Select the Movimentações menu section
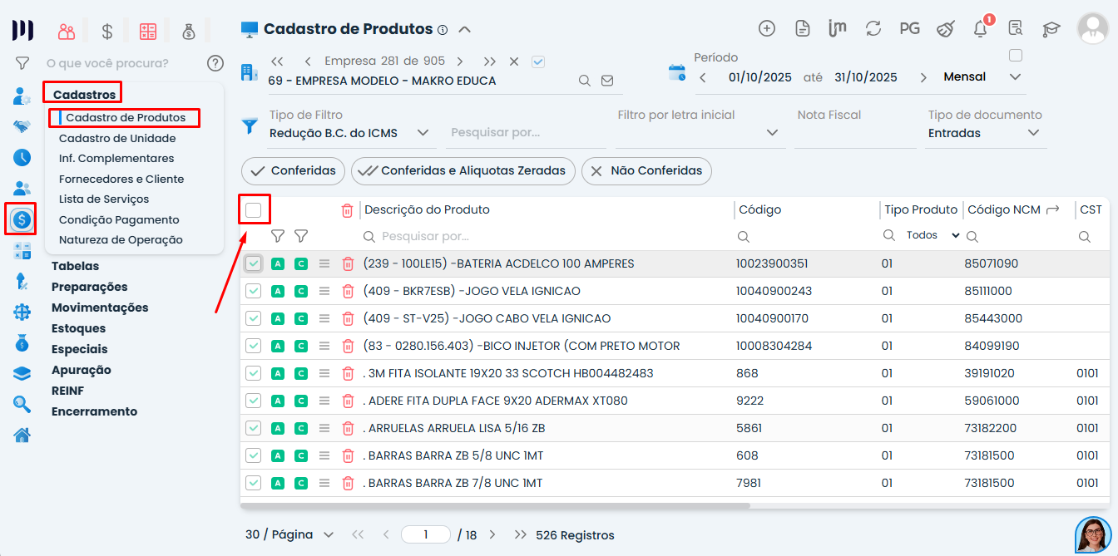The height and width of the screenshot is (556, 1118). tap(100, 308)
